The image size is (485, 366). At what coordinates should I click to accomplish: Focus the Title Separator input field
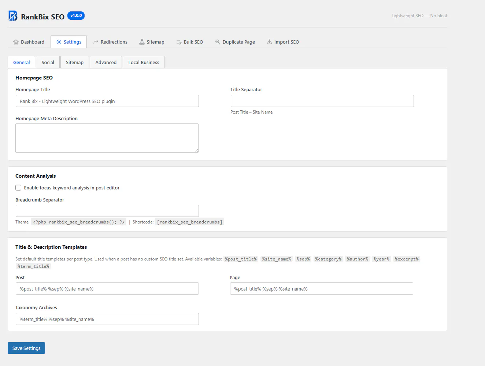pyautogui.click(x=322, y=101)
